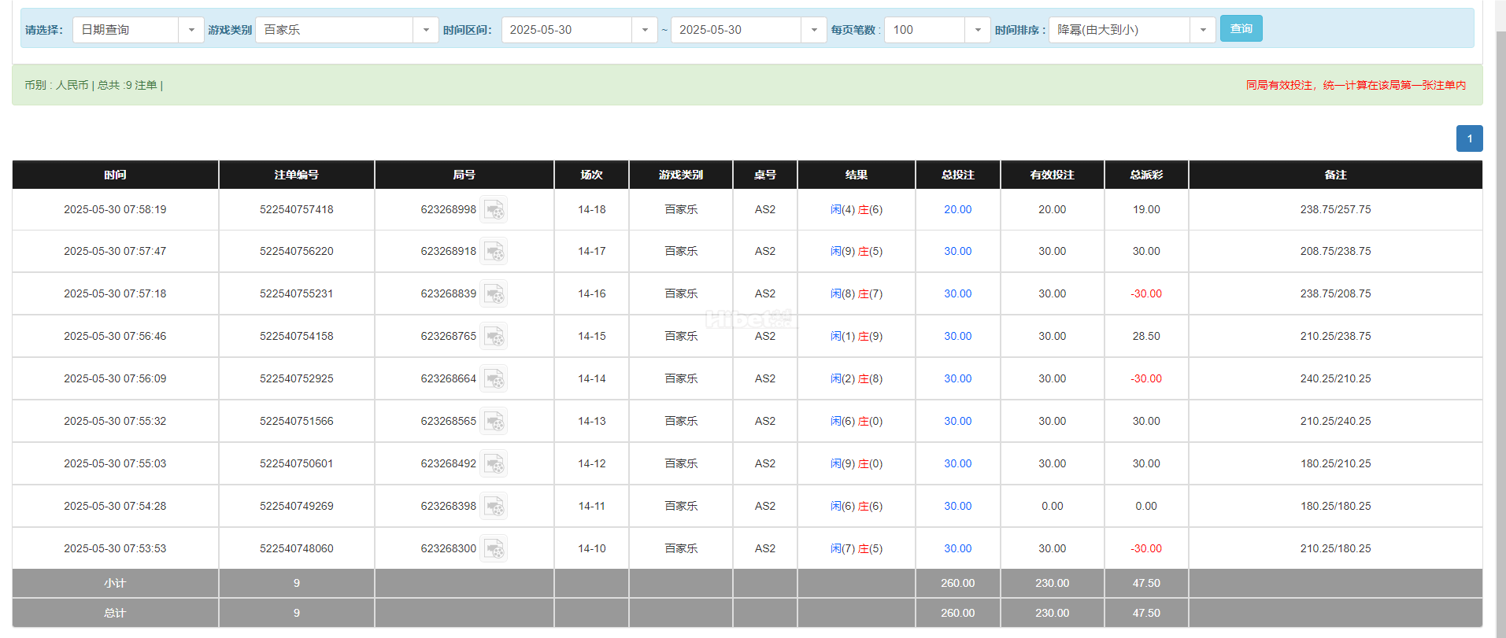Open the 百家乐 game category dropdown
This screenshot has width=1506, height=638.
425,30
